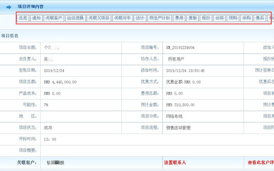Switch to the 合同 tab
This screenshot has height=171, width=274.
click(x=219, y=18)
